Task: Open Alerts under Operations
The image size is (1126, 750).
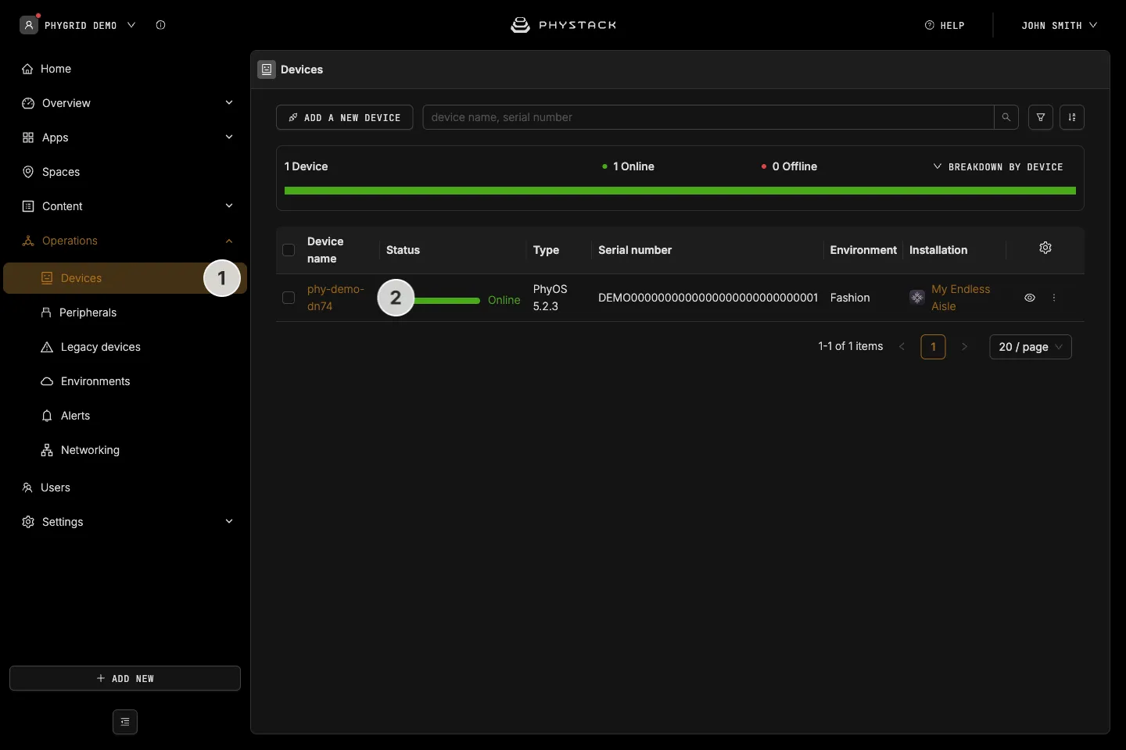Action: 125,416
